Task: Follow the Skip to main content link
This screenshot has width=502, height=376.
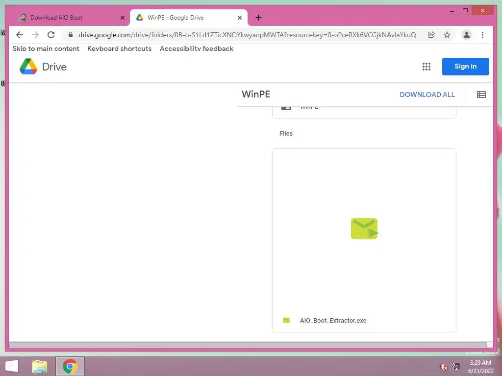Action: point(46,48)
